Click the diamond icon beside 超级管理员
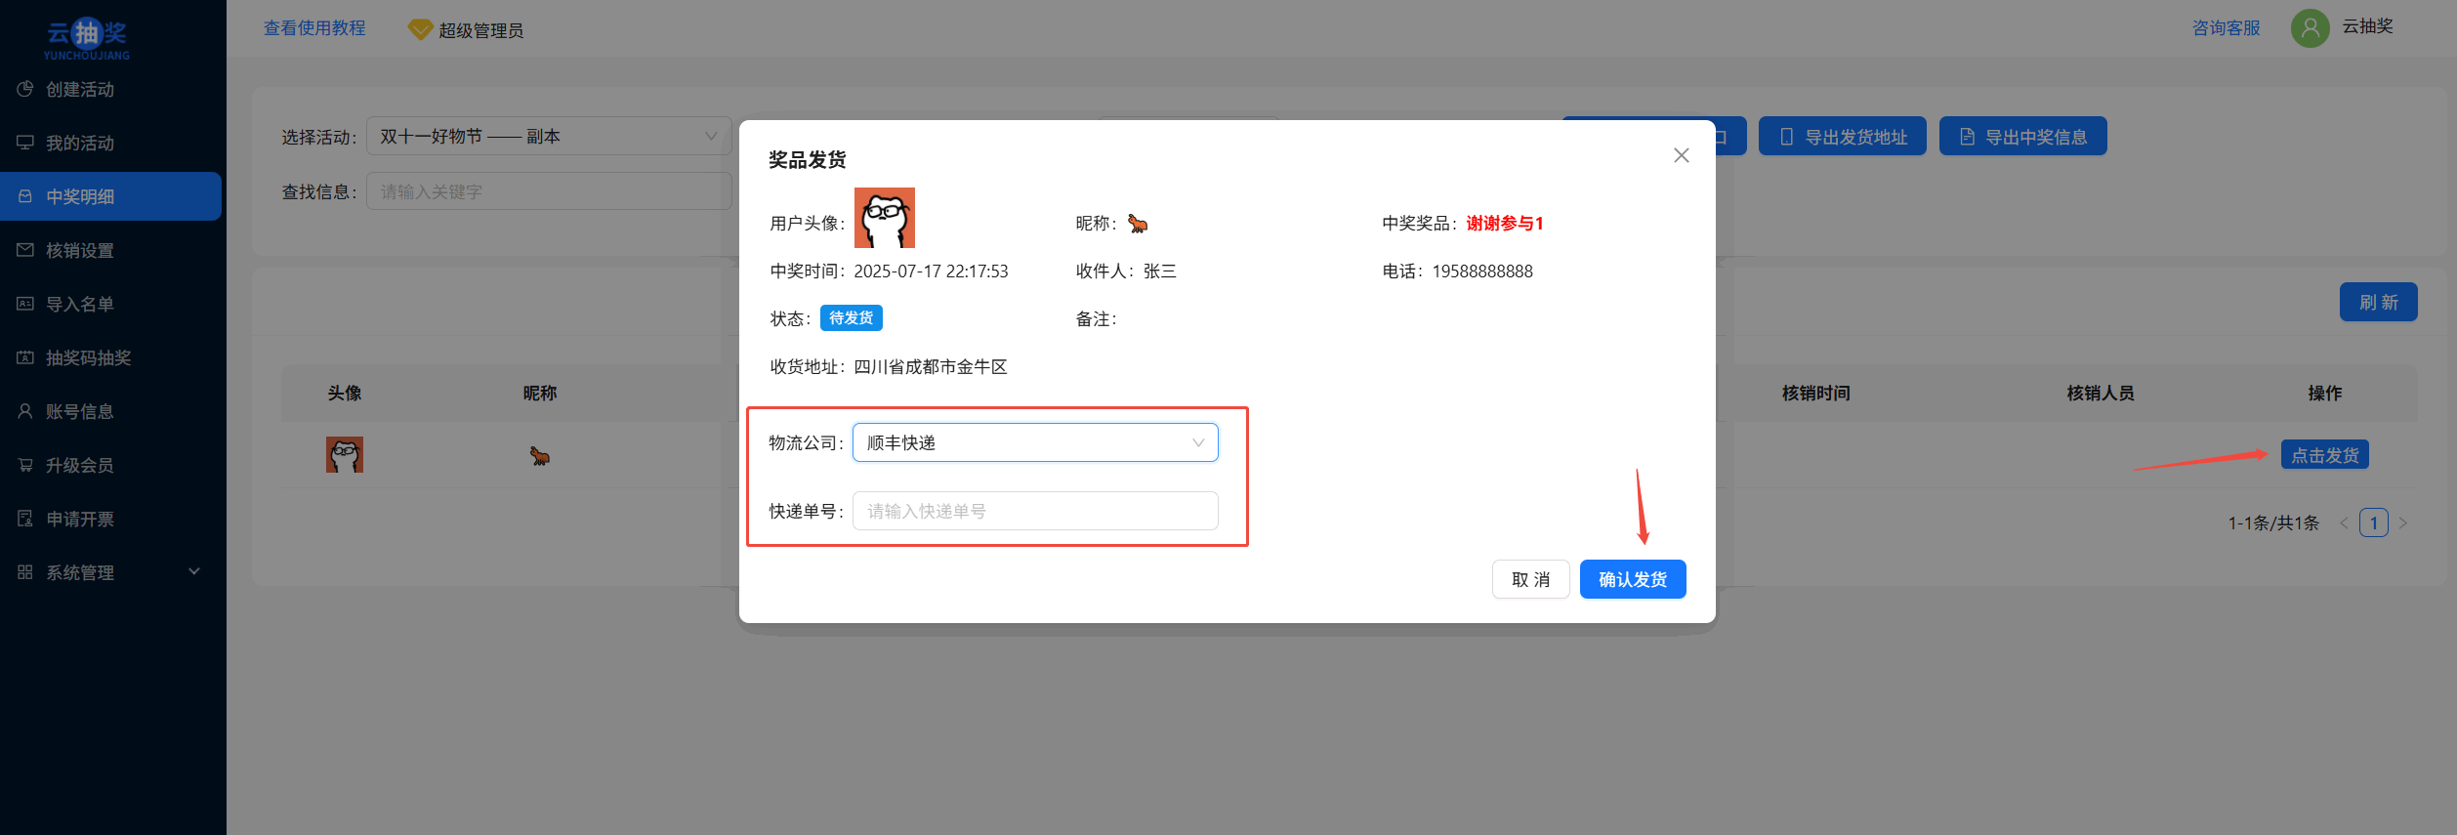The height and width of the screenshot is (835, 2457). [420, 29]
